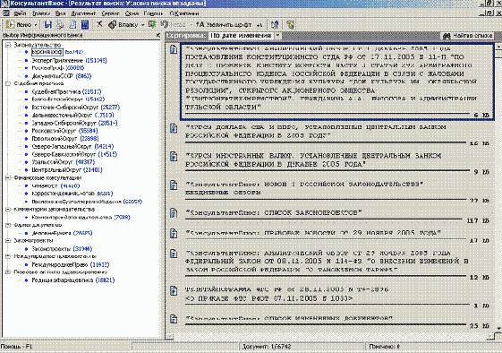Click document icon beside Список законопроектов

[x=174, y=213]
